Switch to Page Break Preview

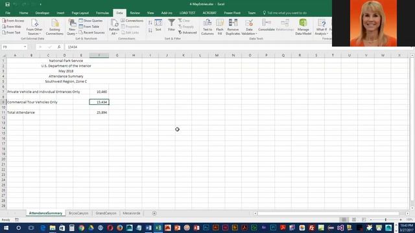[x=364, y=219]
